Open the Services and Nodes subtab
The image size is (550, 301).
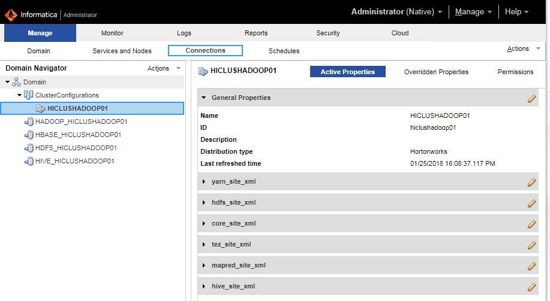(x=122, y=51)
